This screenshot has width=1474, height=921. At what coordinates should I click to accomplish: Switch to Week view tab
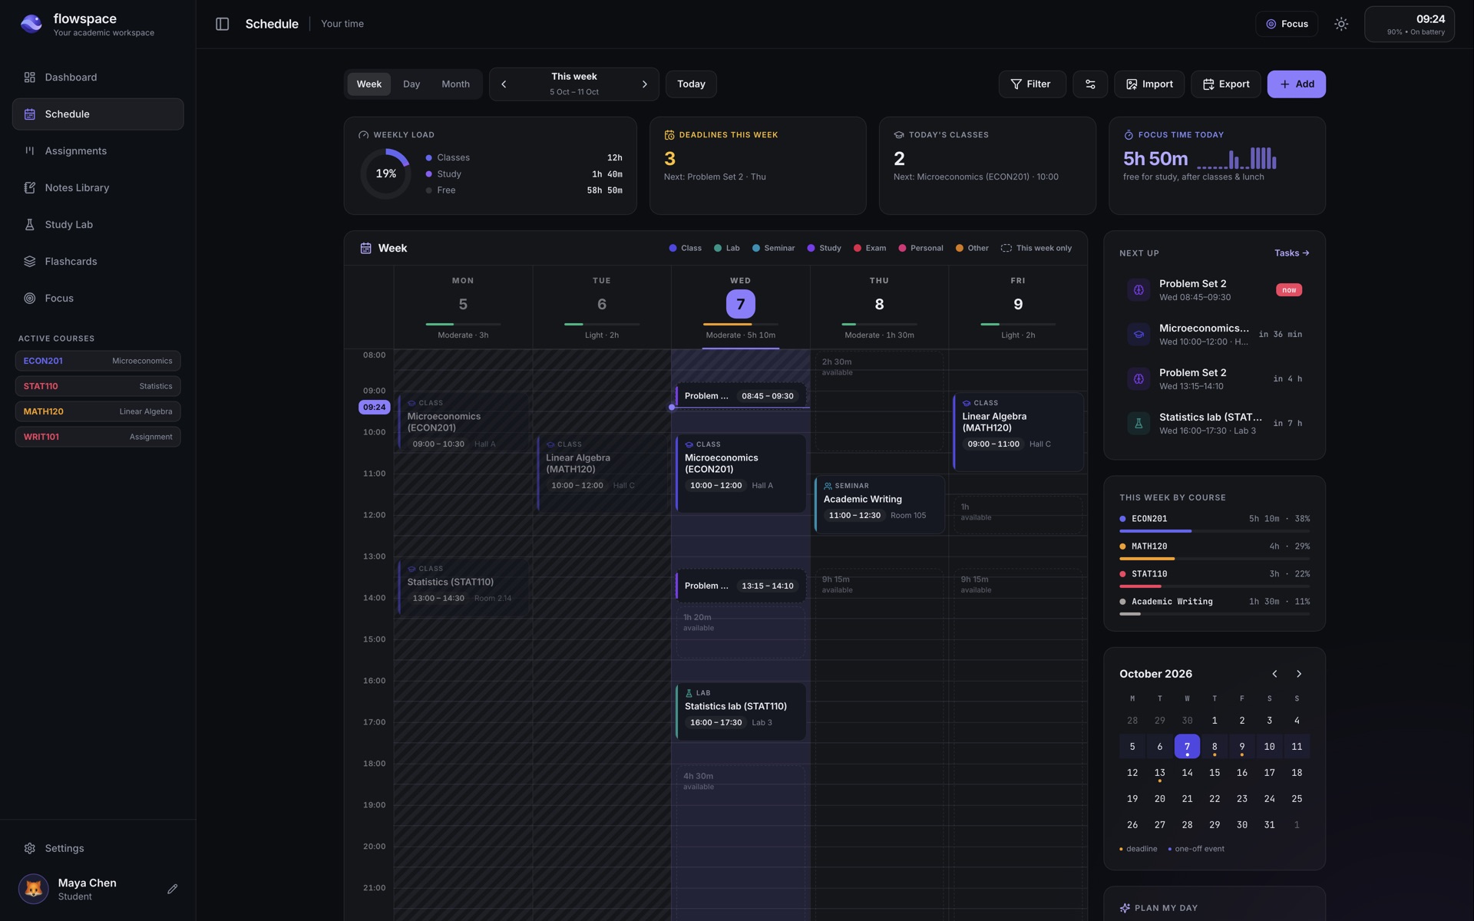(368, 84)
